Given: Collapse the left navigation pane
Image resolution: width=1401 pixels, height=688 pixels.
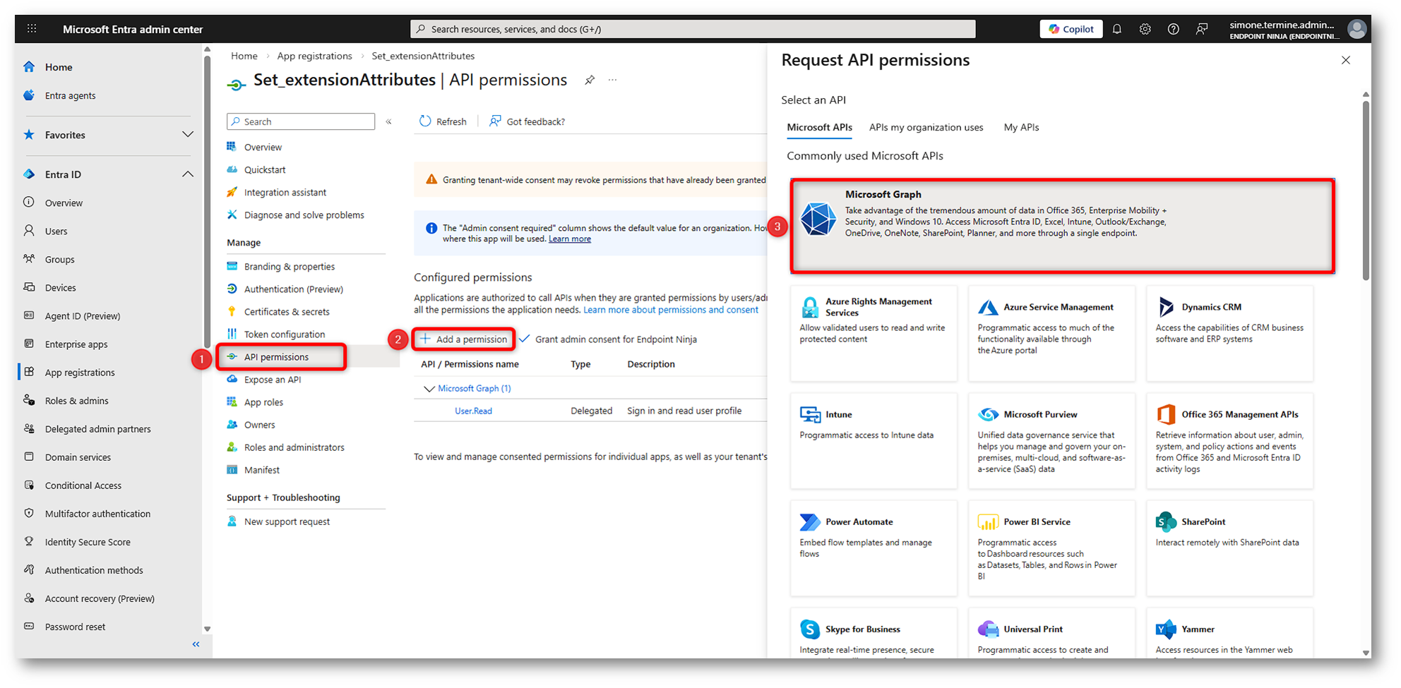Looking at the screenshot, I should coord(196,644).
